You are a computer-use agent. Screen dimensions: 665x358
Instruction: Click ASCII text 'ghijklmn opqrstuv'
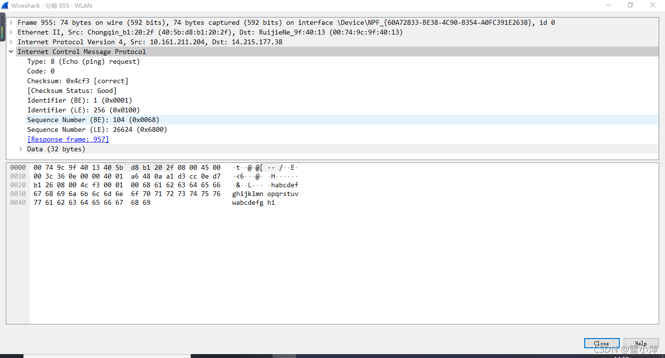(265, 194)
